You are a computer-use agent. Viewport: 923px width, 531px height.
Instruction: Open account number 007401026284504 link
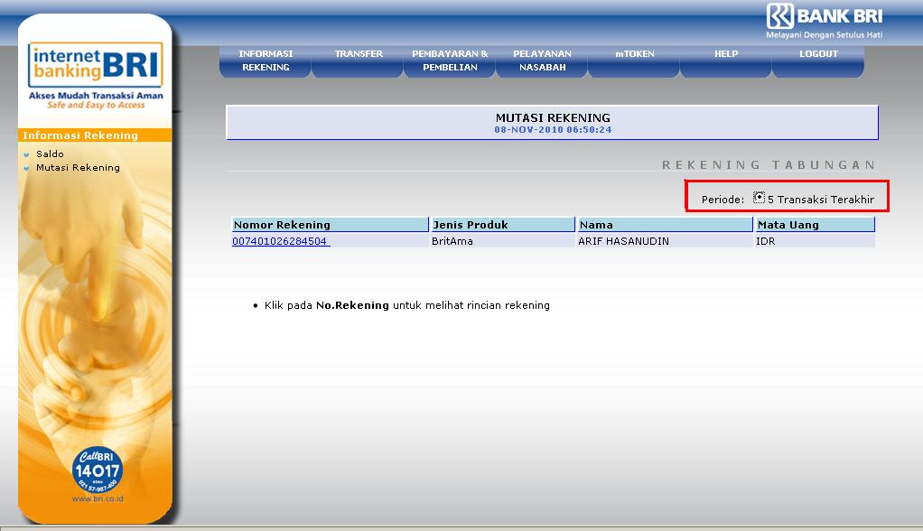click(x=281, y=241)
